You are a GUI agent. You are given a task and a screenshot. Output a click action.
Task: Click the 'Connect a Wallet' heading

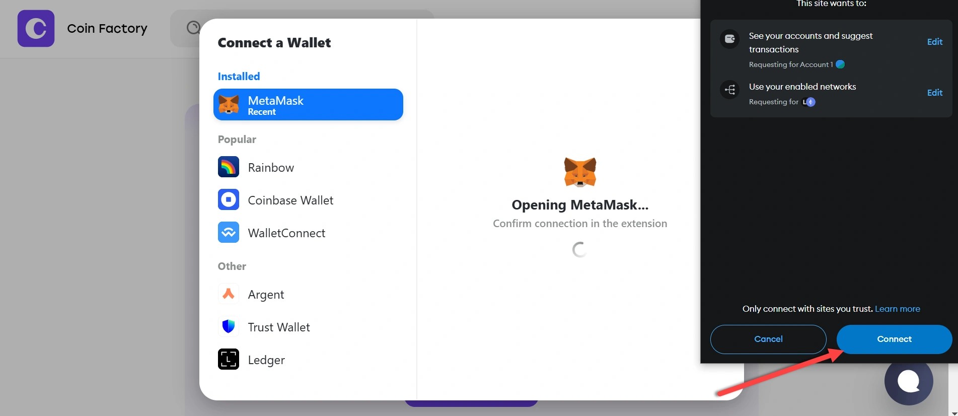pyautogui.click(x=274, y=43)
